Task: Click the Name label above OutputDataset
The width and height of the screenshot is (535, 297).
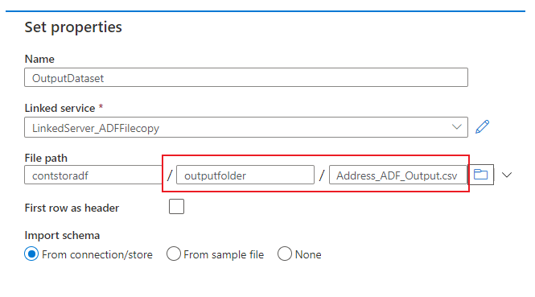Action: pos(39,59)
